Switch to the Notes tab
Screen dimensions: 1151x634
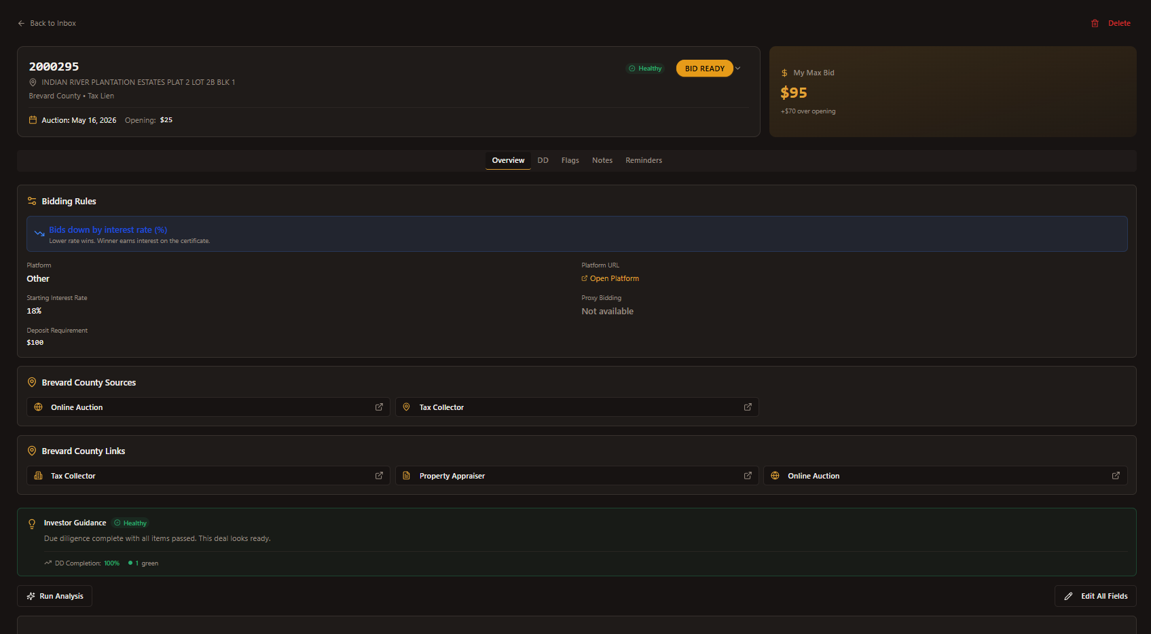(x=602, y=160)
